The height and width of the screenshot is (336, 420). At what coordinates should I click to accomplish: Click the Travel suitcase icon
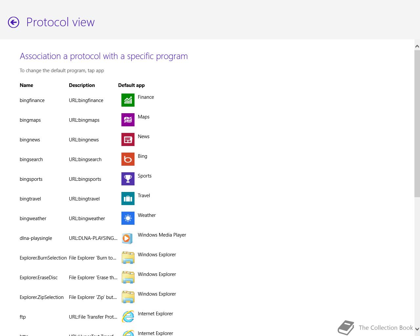point(128,199)
